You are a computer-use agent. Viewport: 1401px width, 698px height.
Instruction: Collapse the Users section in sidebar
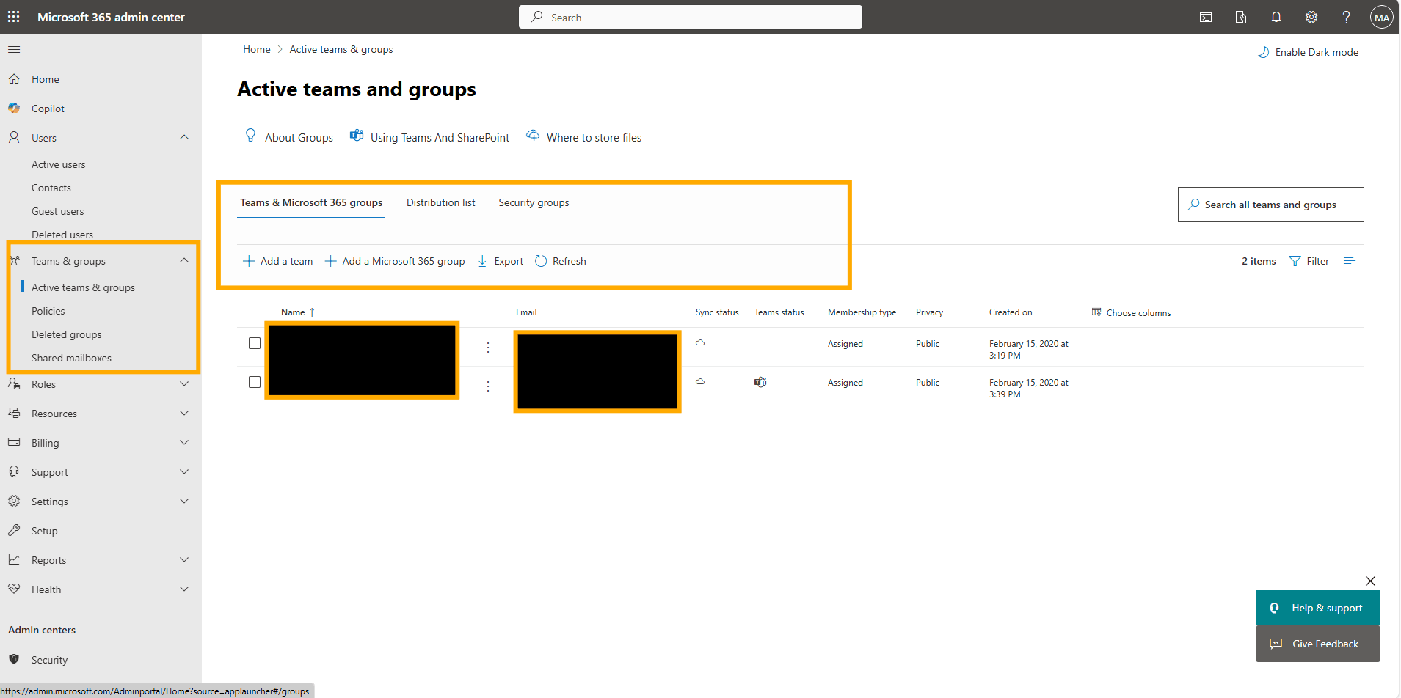click(x=184, y=137)
